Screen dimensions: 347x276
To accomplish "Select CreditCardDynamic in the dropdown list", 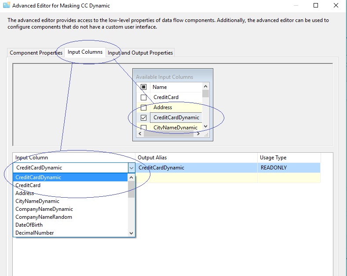I will 70,177.
